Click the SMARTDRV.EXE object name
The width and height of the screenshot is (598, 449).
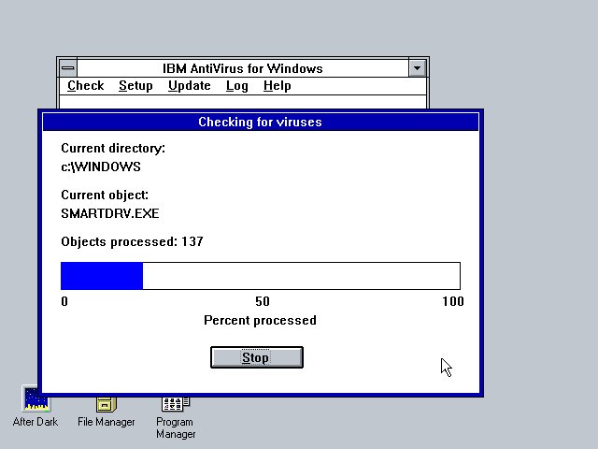[x=110, y=213]
